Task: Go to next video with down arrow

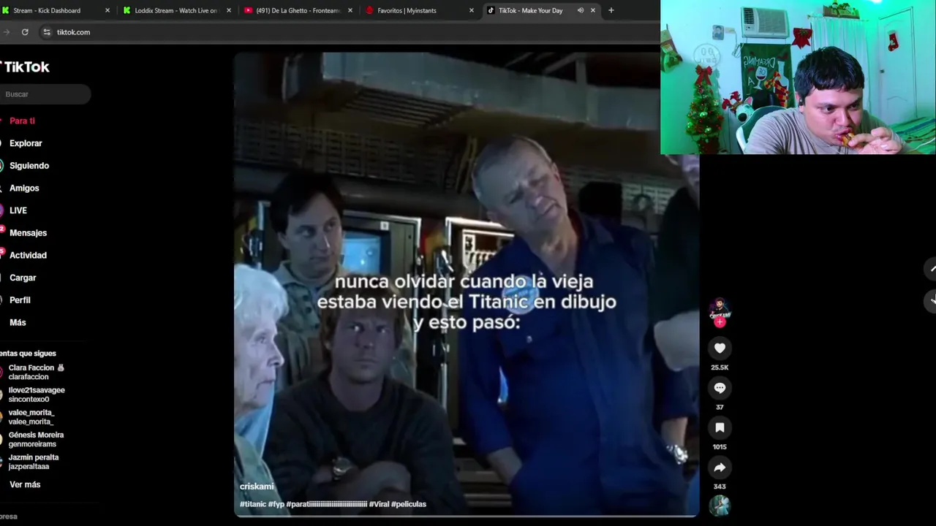Action: click(x=931, y=300)
